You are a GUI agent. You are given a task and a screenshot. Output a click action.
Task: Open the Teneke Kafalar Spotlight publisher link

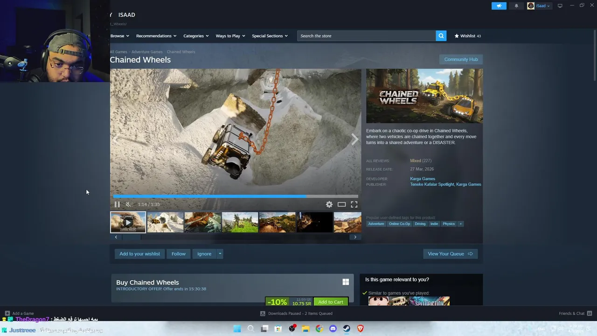(x=432, y=184)
